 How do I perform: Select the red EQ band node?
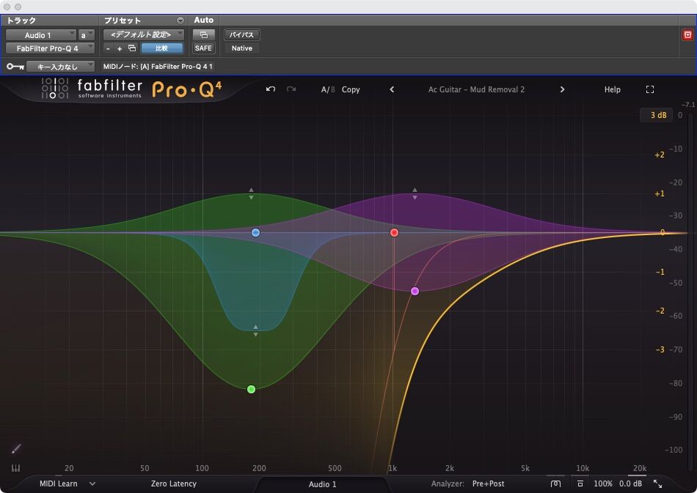[x=394, y=232]
